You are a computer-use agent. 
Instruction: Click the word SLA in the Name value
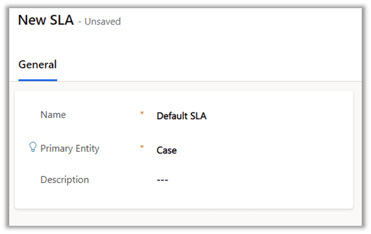pos(199,116)
